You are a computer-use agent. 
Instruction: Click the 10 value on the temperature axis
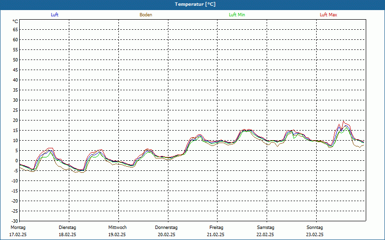pyautogui.click(x=15, y=141)
